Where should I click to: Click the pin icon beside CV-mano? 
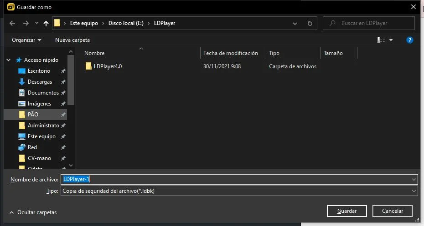(x=63, y=158)
